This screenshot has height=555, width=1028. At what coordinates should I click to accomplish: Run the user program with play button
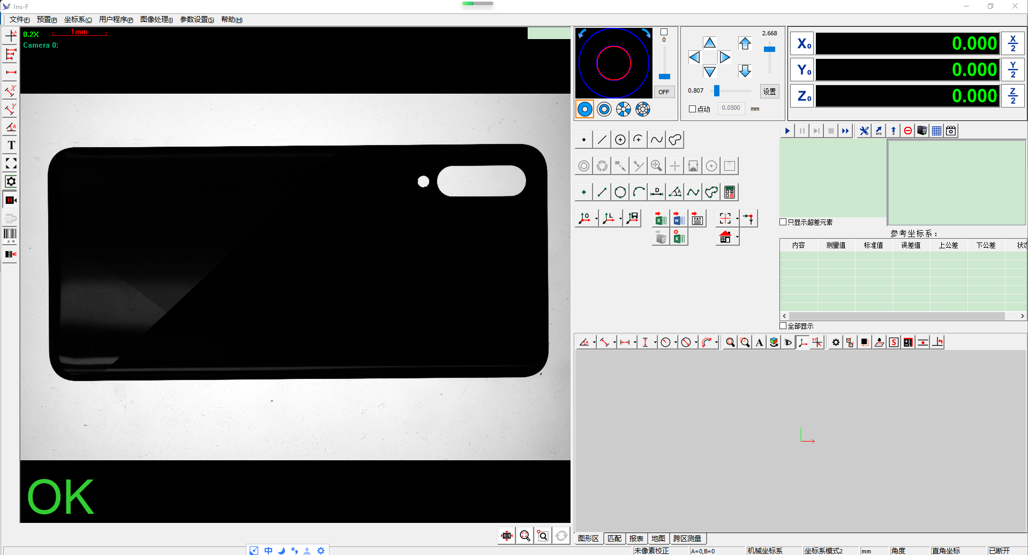click(787, 131)
